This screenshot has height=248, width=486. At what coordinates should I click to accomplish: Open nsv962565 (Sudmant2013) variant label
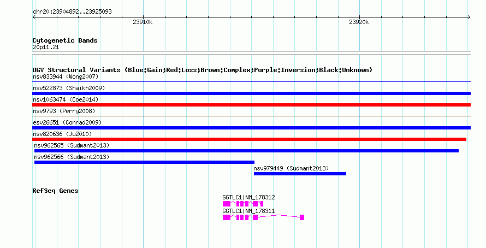coord(72,145)
